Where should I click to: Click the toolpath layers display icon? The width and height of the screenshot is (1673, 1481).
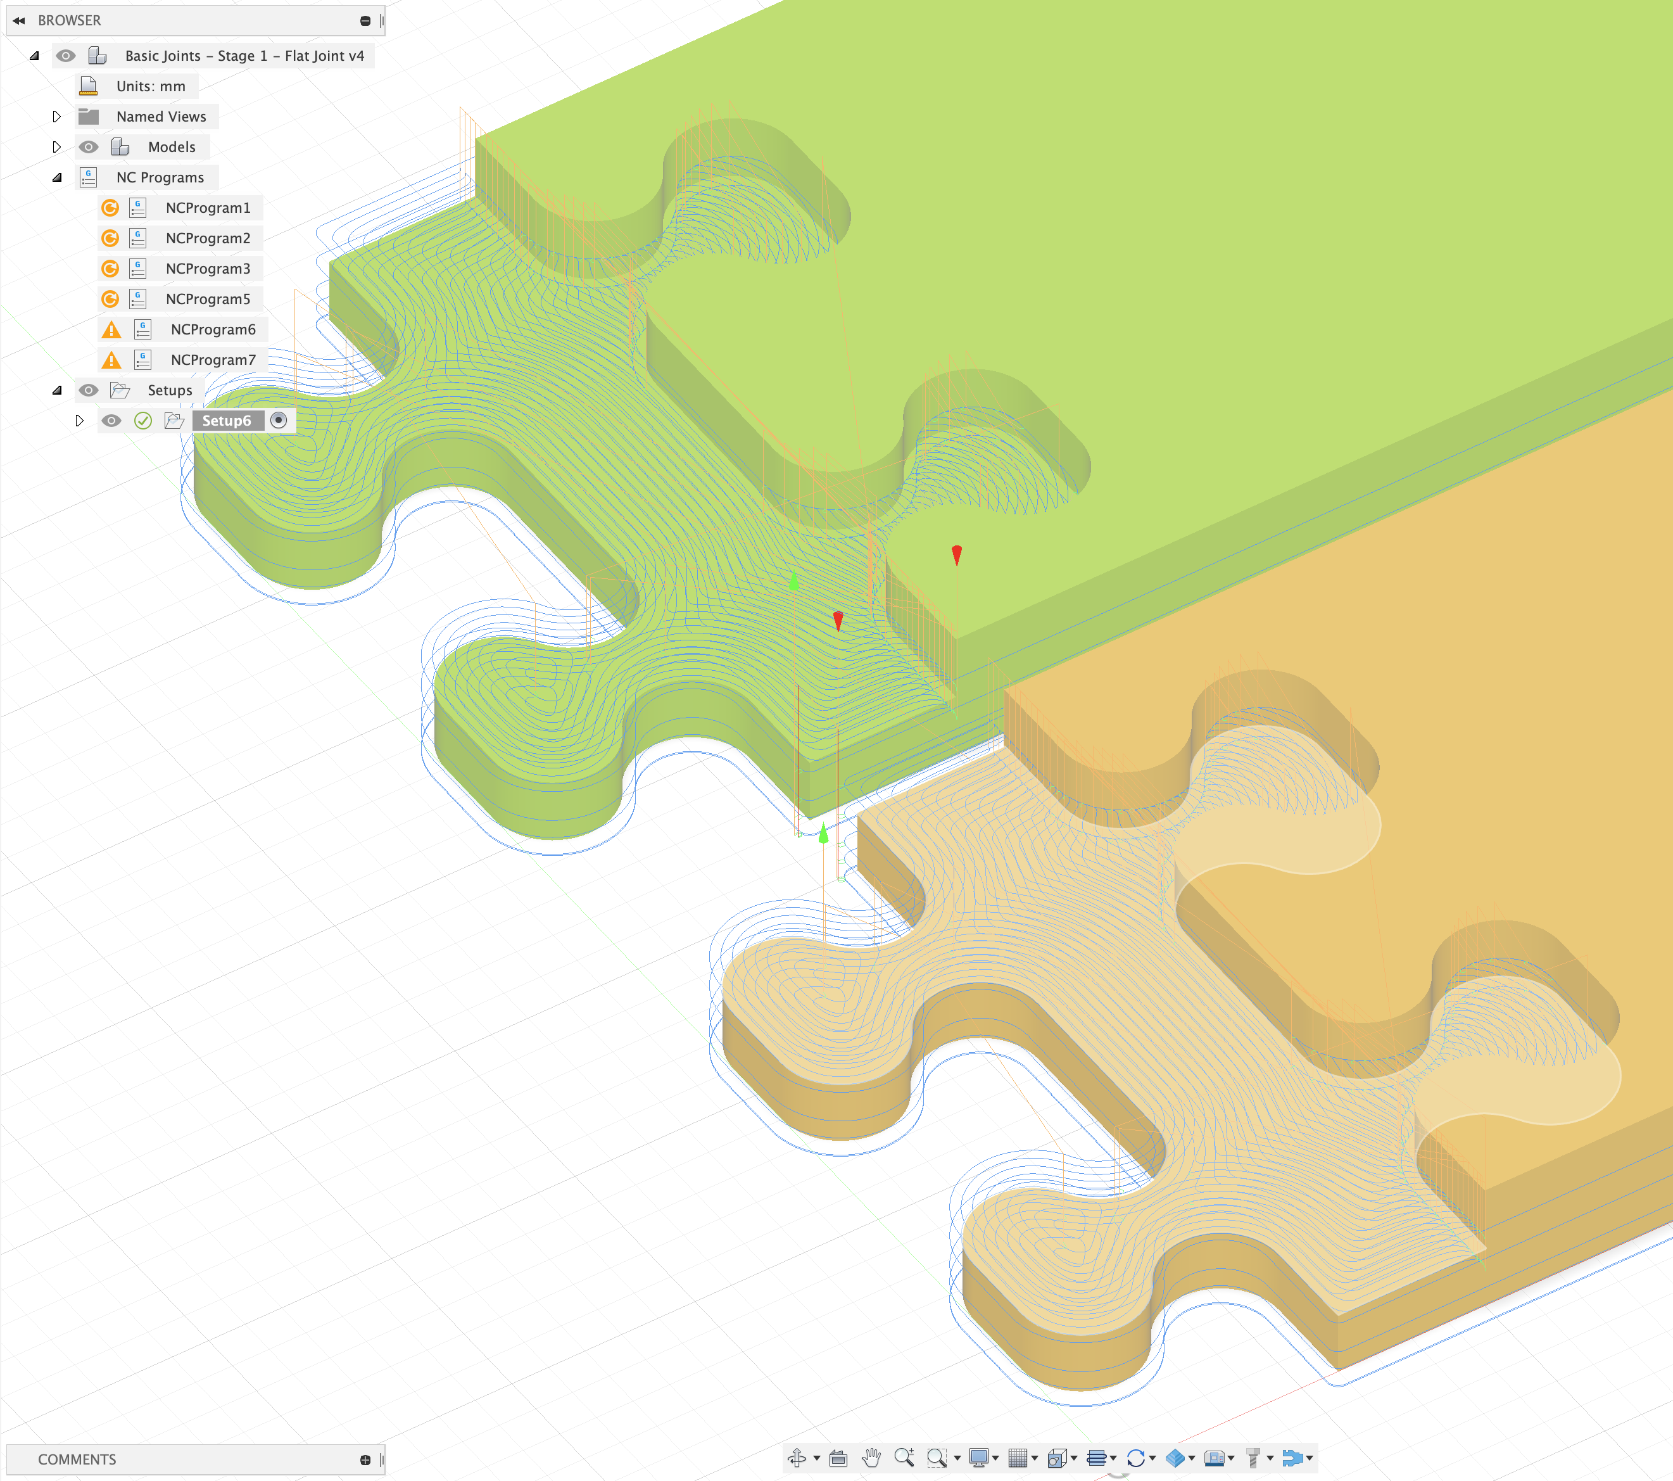pos(1097,1458)
